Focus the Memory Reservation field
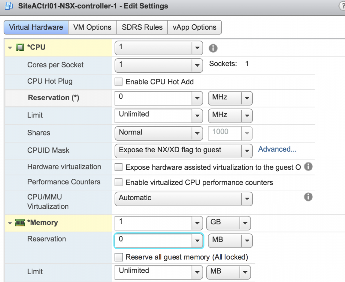The image size is (345, 282). click(x=153, y=241)
